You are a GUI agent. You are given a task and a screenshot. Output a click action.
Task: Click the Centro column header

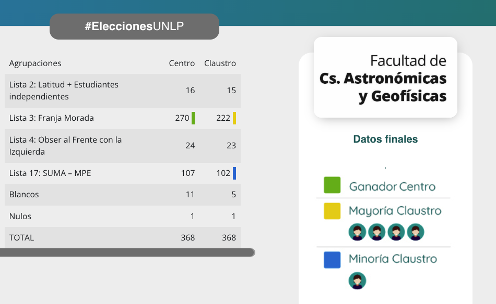182,64
